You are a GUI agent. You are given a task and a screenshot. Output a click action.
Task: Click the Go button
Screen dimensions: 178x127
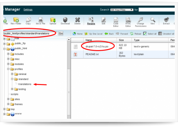61,33
